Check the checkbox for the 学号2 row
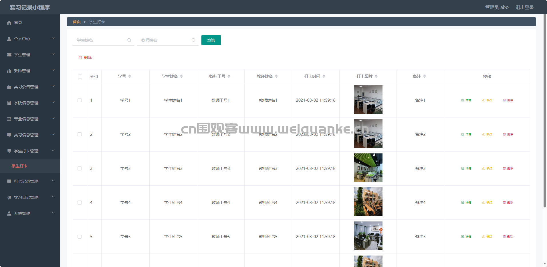The image size is (547, 267). tap(80, 134)
